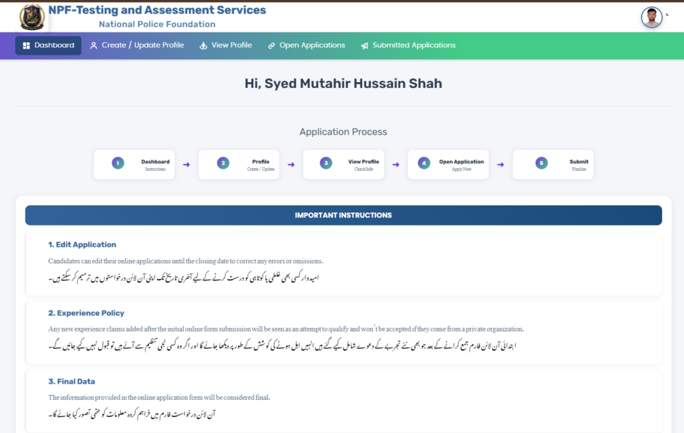Viewport: 684px width, 433px height.
Task: Click 'NPF-Testing and Assessment Services' header title
Action: click(x=157, y=10)
